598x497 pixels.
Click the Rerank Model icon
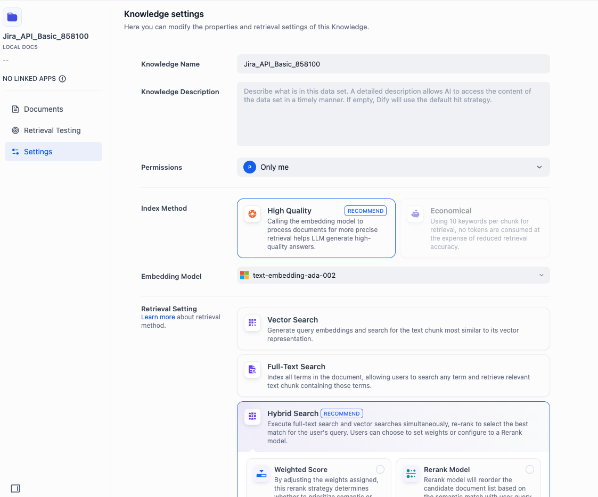pos(411,471)
